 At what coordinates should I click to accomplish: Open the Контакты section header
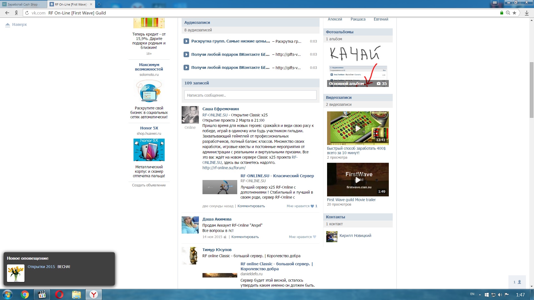(335, 217)
